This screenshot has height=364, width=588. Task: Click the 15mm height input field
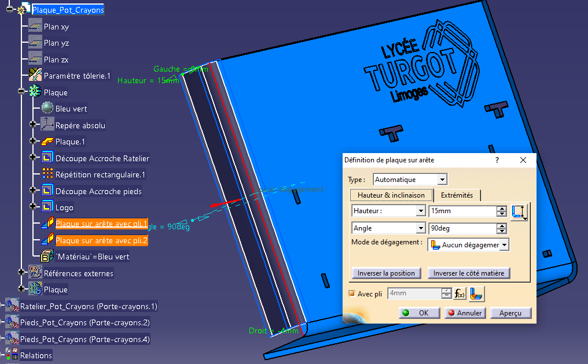tap(463, 211)
